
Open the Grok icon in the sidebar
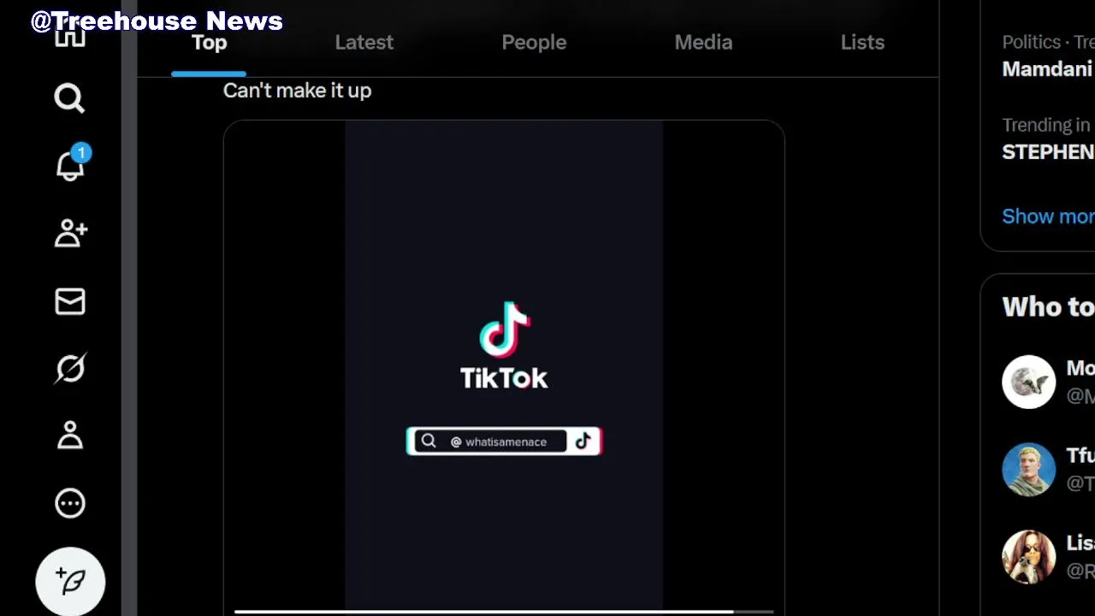click(70, 369)
